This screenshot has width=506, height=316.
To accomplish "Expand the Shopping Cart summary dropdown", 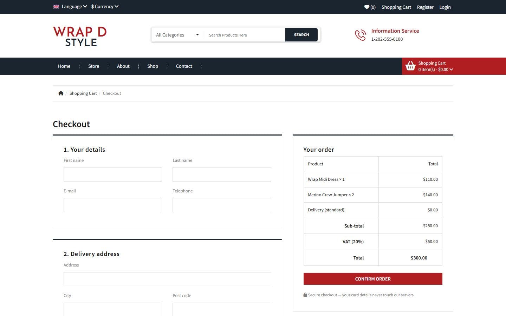I will click(x=436, y=66).
